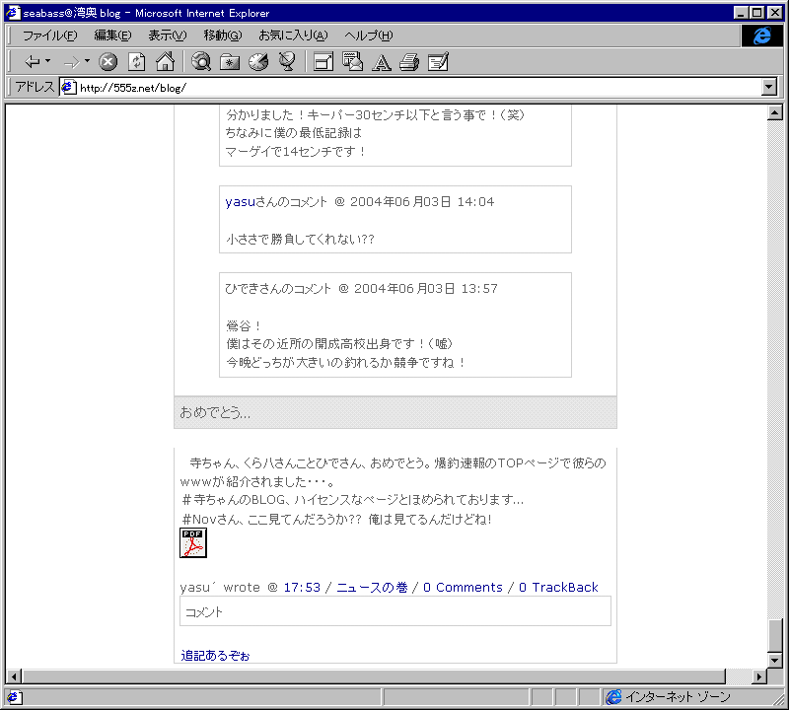Go to the Home page icon

click(x=165, y=62)
